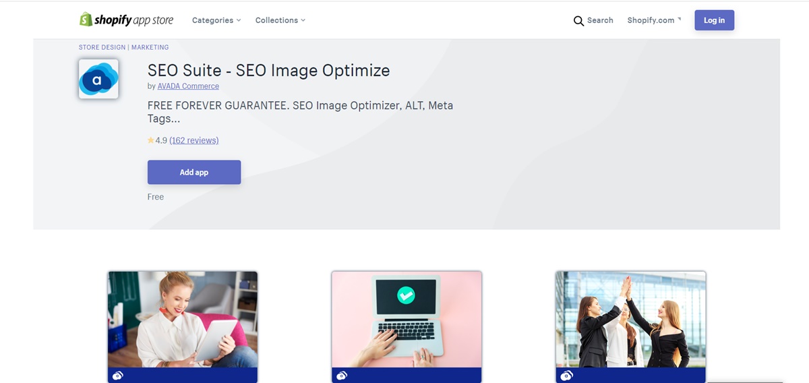
Task: View the woman holding tablet screenshot
Action: [183, 319]
